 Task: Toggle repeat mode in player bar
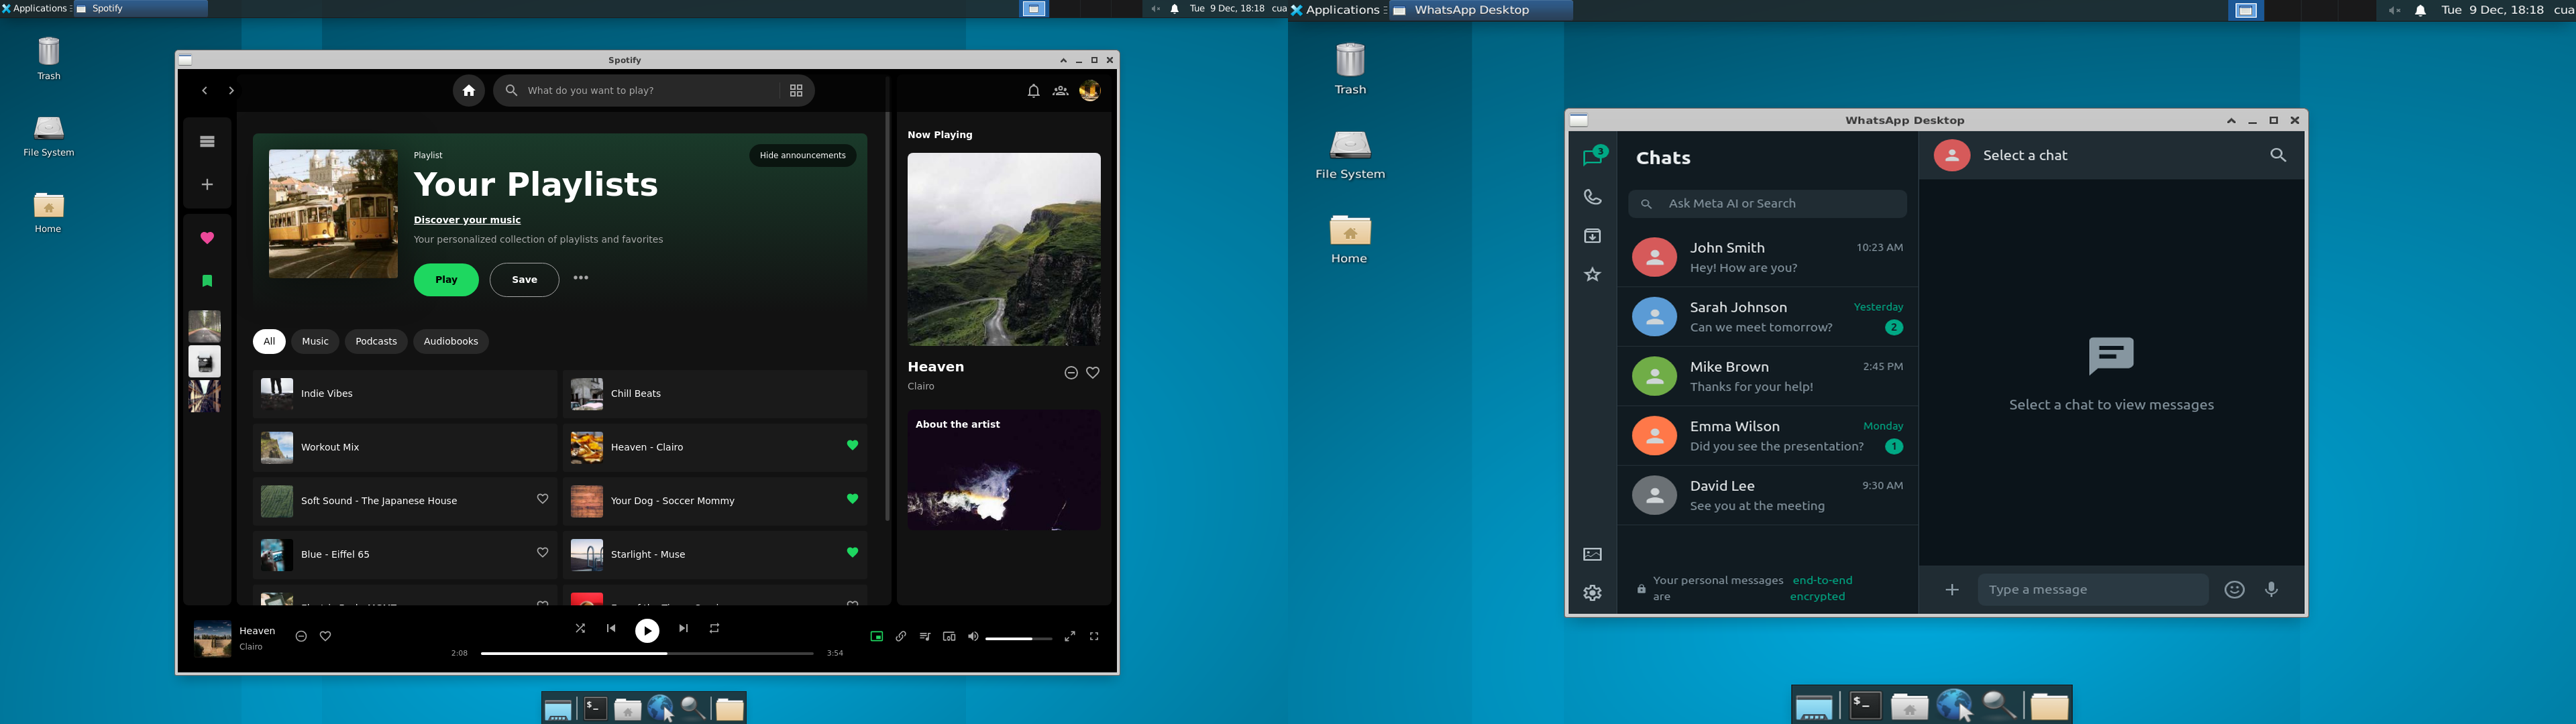pyautogui.click(x=714, y=629)
